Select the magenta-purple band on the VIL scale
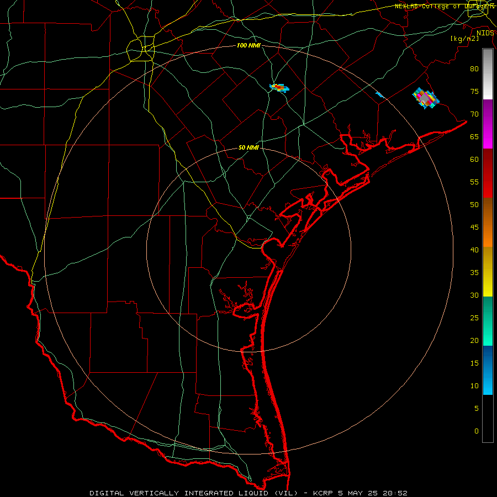Screen dimensions: 497x497 pos(488,124)
